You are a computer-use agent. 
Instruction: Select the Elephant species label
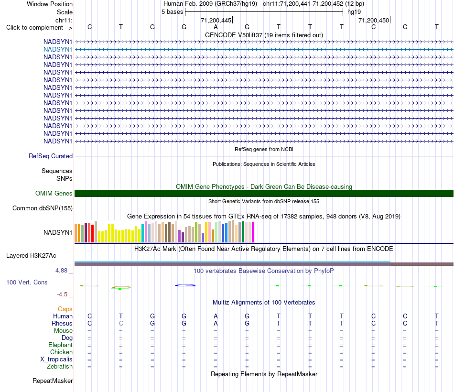coord(60,345)
